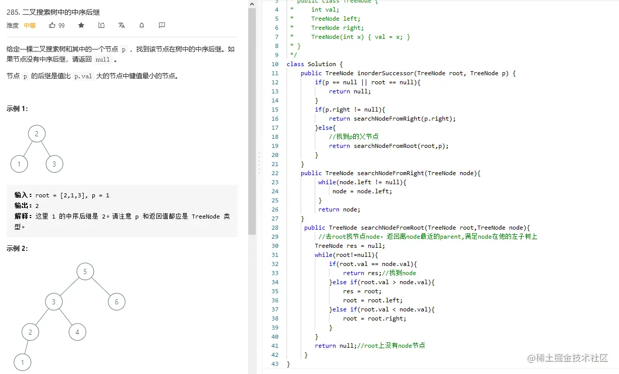
Task: Open the share icon next to star
Action: (x=101, y=25)
